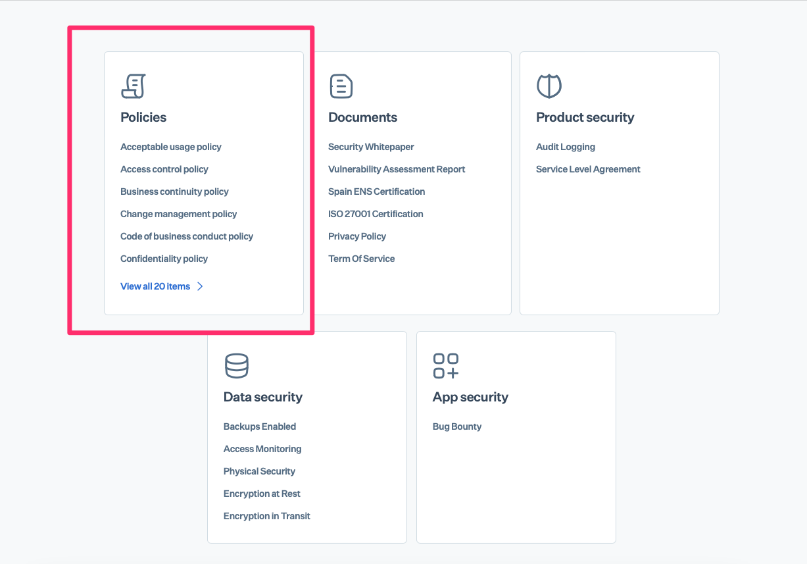The image size is (807, 564).
Task: Select the Audit Logging item
Action: tap(565, 147)
